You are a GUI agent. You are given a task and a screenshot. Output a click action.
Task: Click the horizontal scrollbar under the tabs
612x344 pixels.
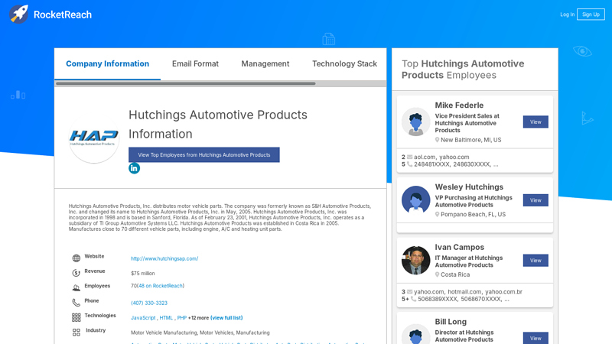pyautogui.click(x=186, y=83)
